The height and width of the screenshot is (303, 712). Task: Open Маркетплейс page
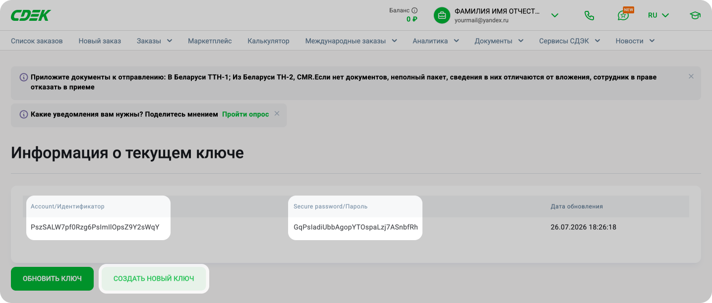click(210, 41)
